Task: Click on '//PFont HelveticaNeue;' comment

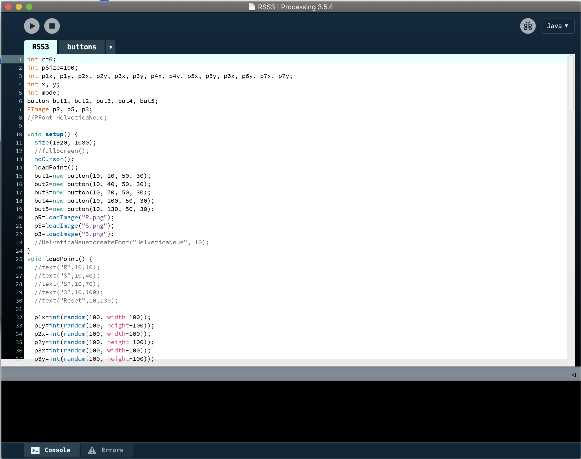Action: click(67, 118)
